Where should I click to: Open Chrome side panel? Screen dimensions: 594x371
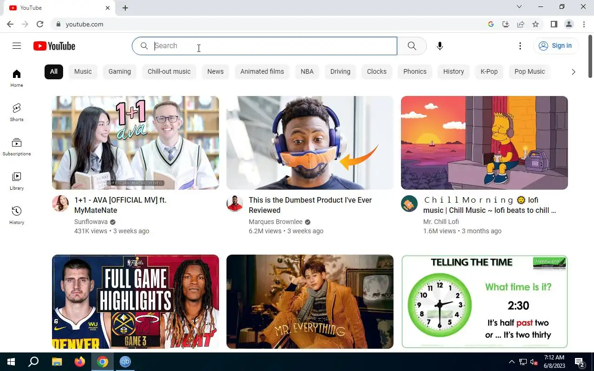[x=554, y=24]
